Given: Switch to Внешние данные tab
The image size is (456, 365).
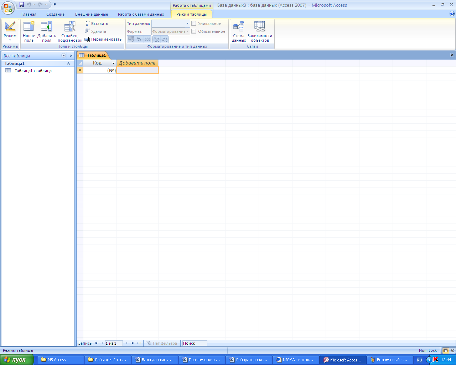Looking at the screenshot, I should [92, 14].
